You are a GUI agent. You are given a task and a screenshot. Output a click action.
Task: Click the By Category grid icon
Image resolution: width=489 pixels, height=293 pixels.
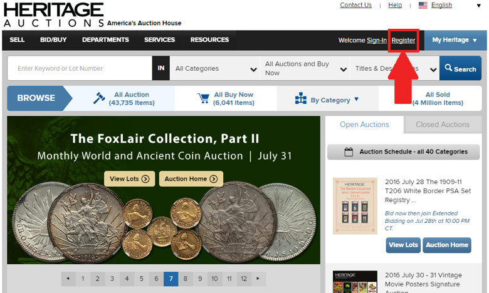pyautogui.click(x=301, y=98)
